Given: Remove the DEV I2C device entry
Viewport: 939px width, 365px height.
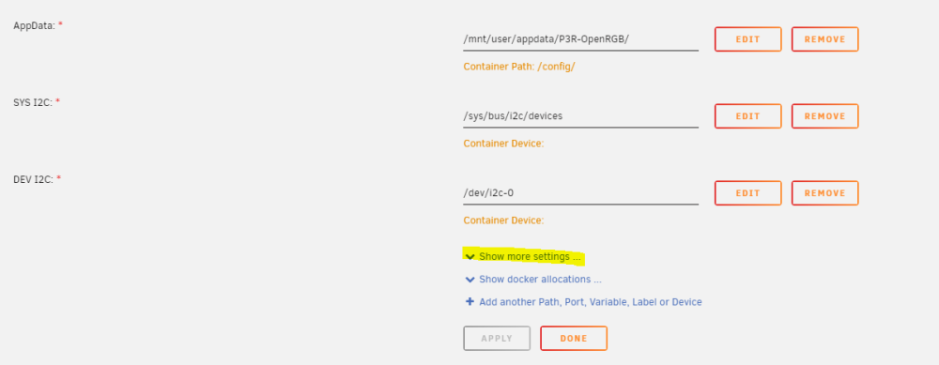Looking at the screenshot, I should click(824, 193).
